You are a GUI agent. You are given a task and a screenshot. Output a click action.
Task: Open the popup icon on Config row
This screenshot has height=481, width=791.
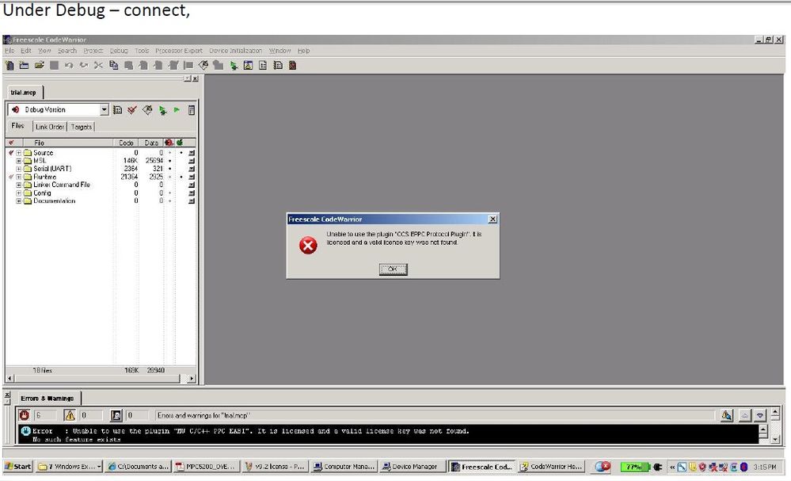click(192, 193)
